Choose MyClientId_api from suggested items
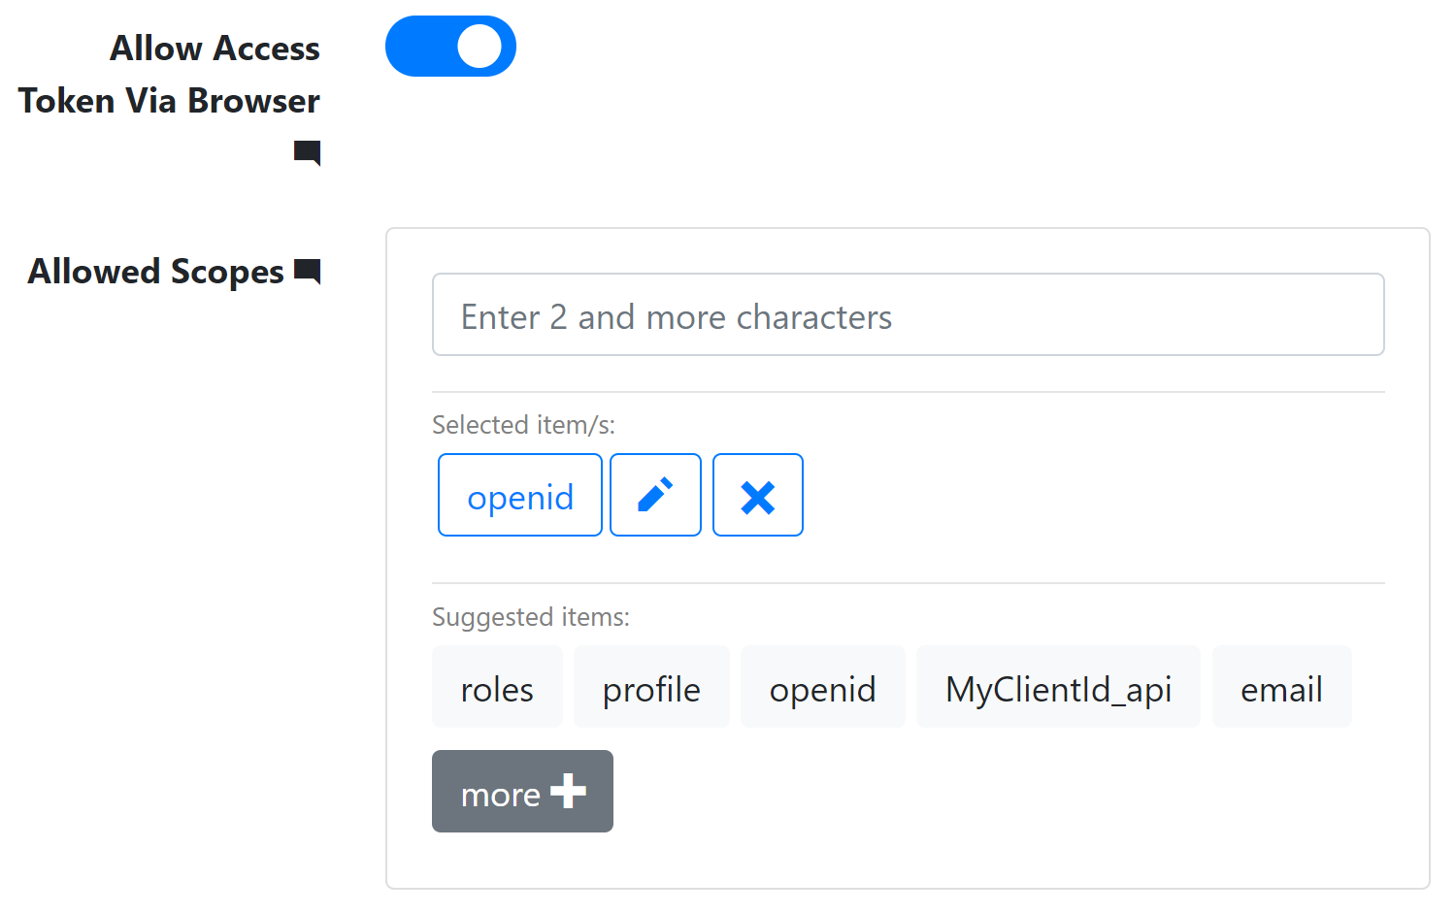1455x913 pixels. click(x=1057, y=687)
